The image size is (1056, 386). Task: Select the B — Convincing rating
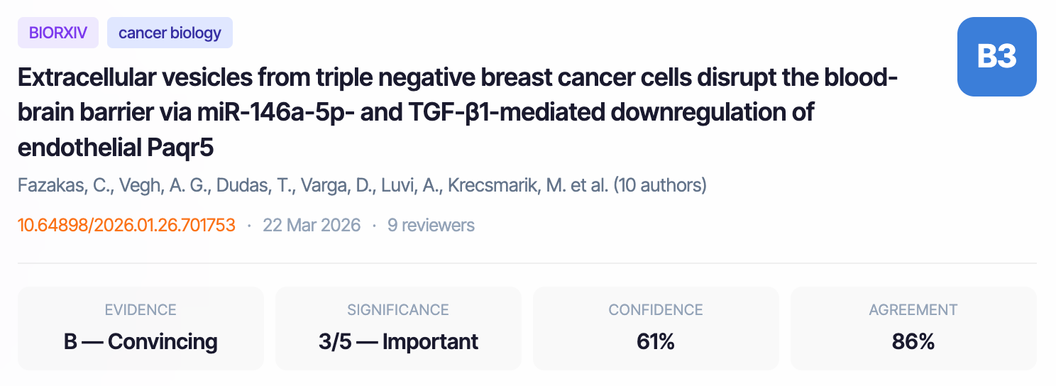pos(141,341)
